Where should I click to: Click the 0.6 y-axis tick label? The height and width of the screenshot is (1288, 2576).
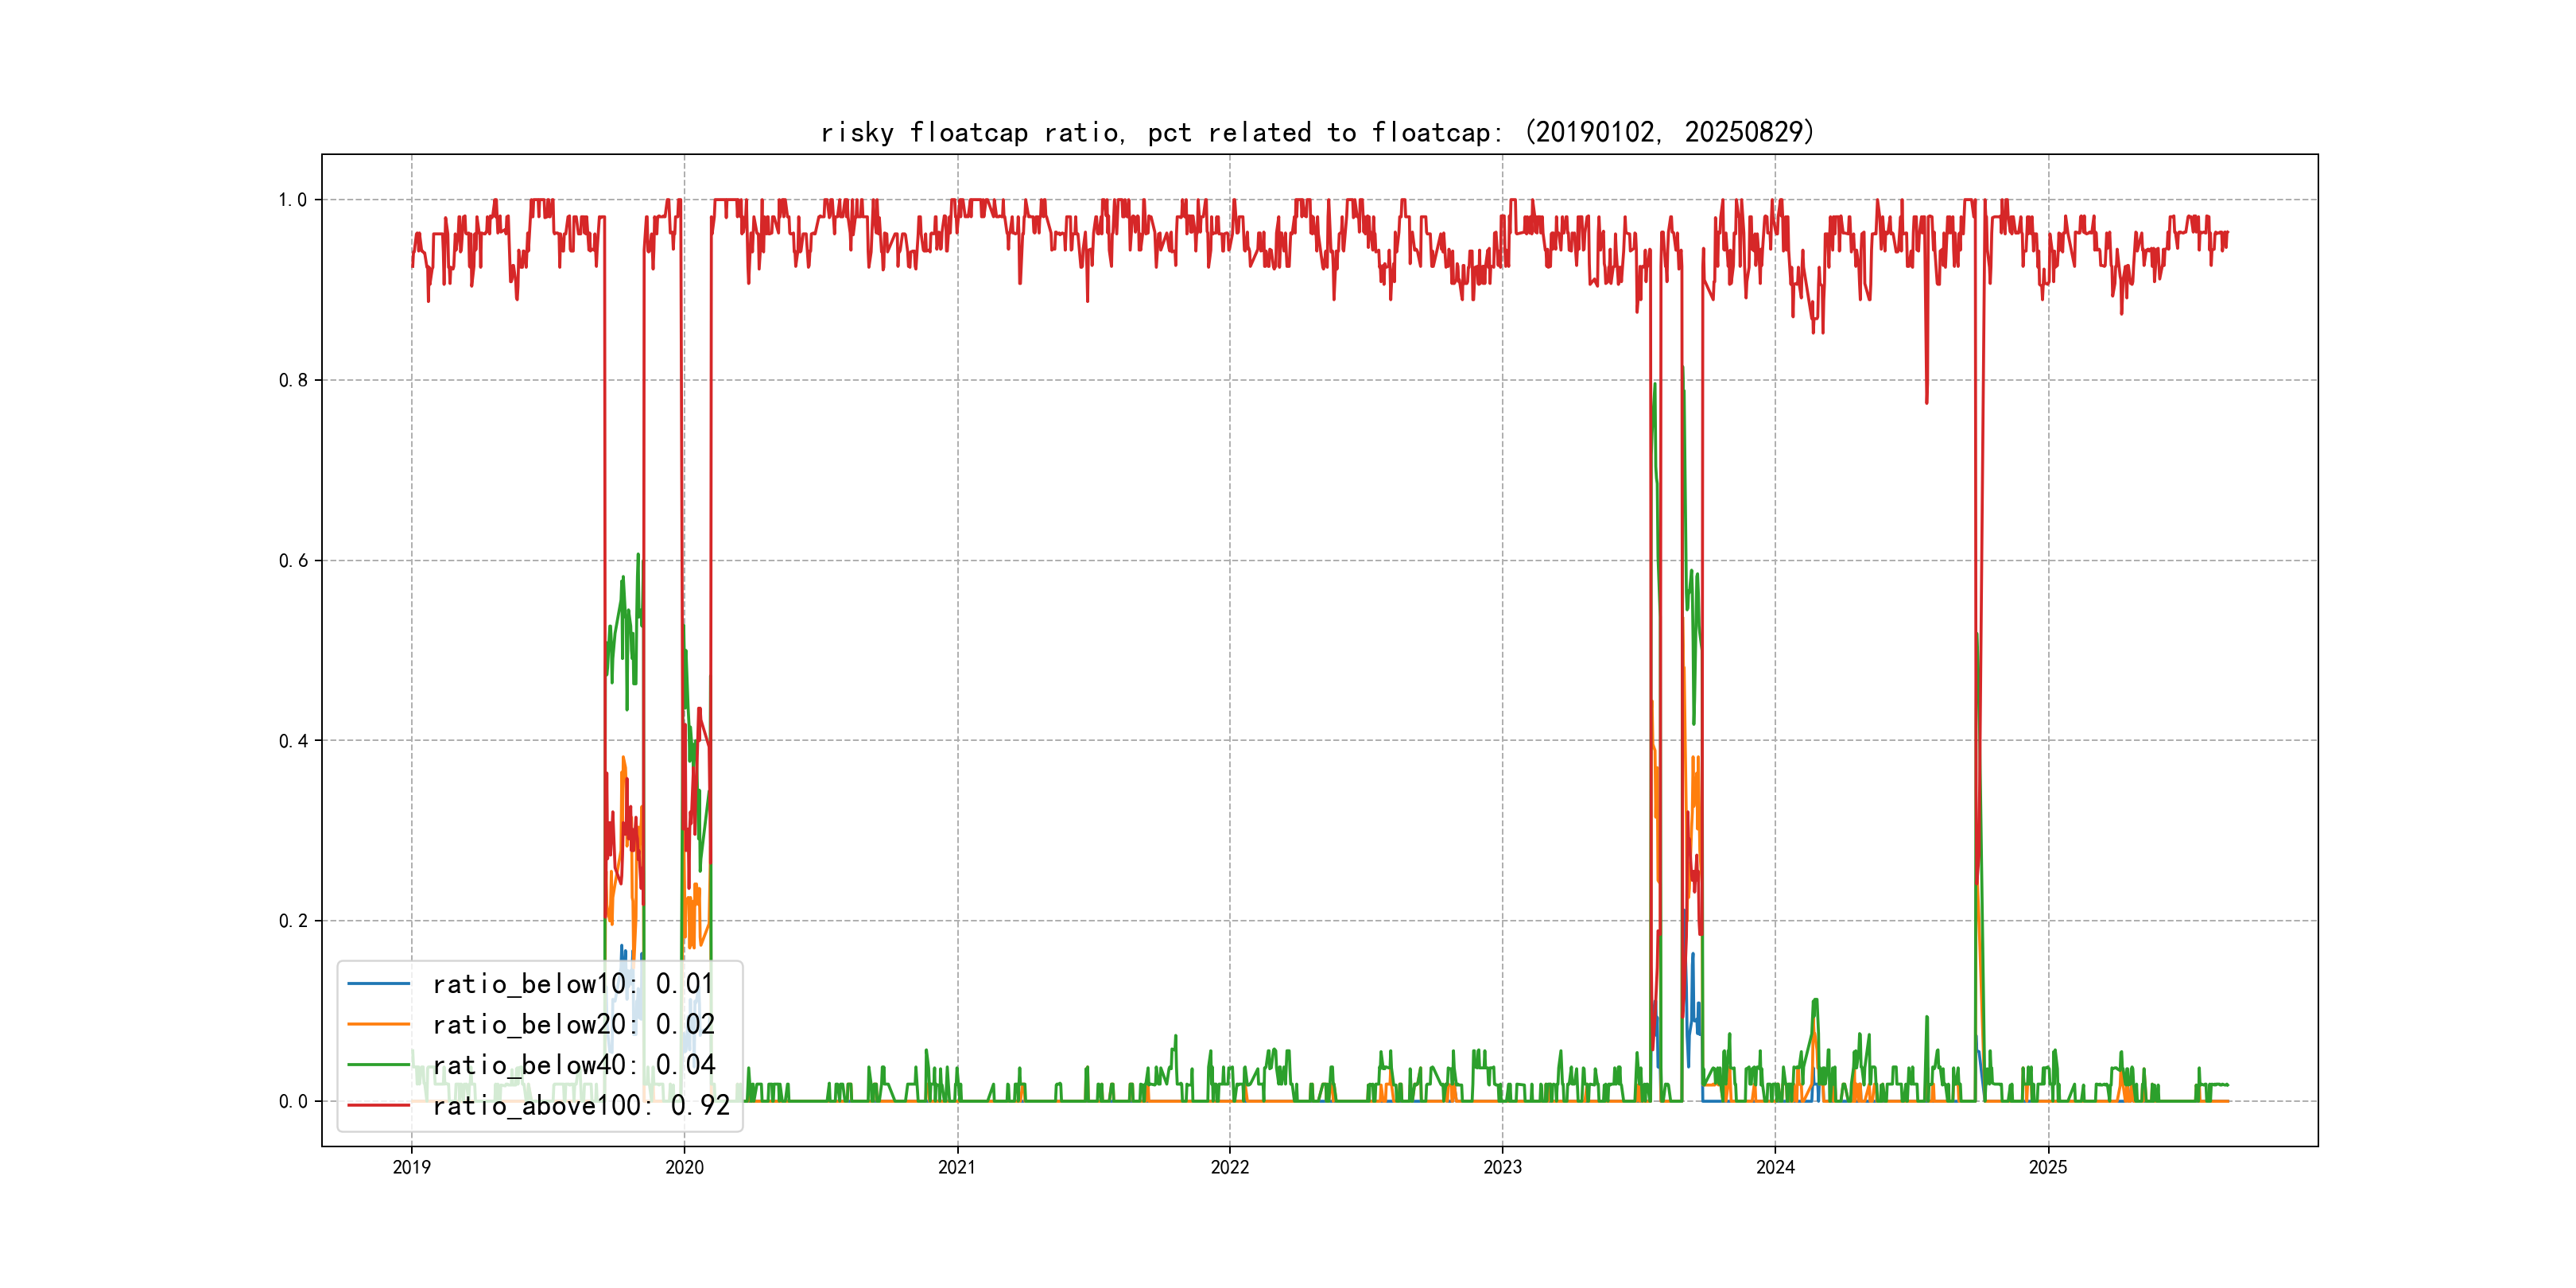(x=292, y=561)
